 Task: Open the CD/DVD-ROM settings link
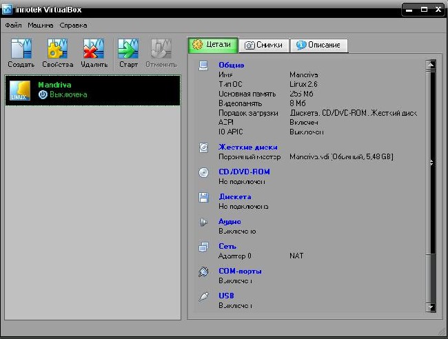pyautogui.click(x=244, y=172)
